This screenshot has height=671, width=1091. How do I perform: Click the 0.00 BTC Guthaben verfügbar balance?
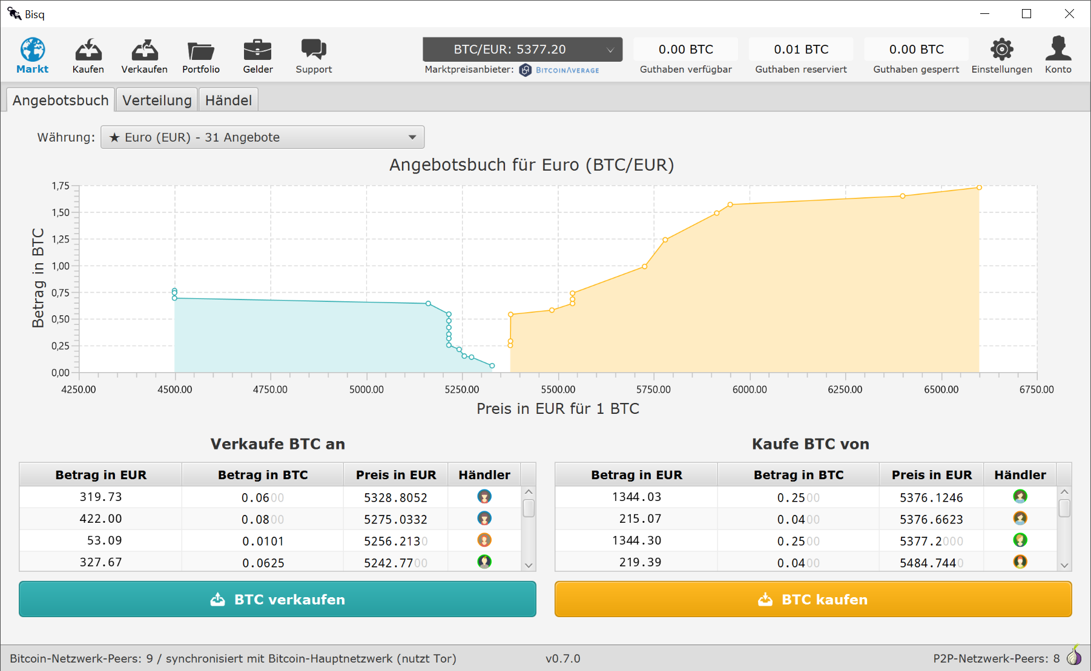[686, 50]
